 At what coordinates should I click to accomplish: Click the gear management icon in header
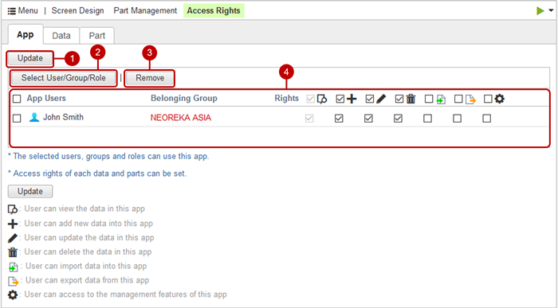pyautogui.click(x=500, y=99)
